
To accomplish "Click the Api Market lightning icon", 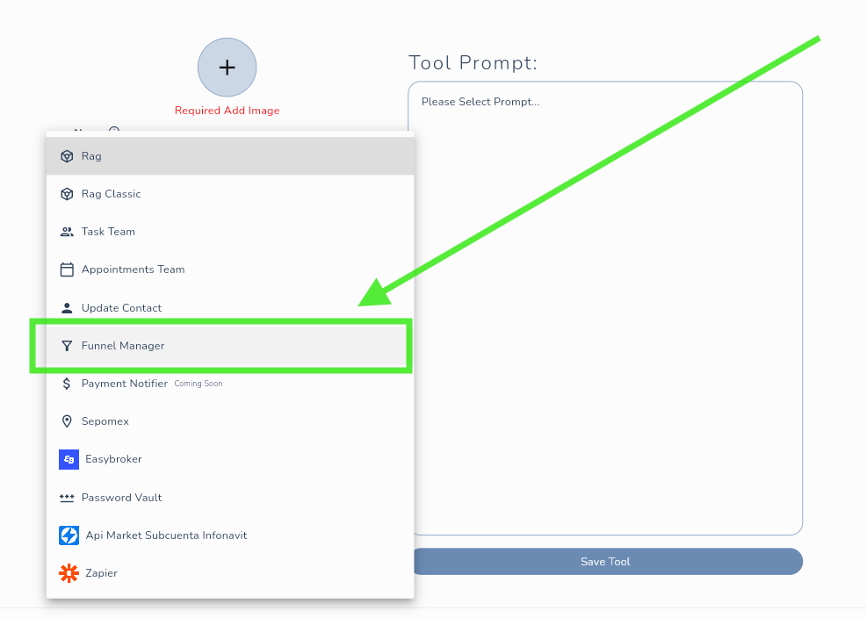I will [x=69, y=535].
